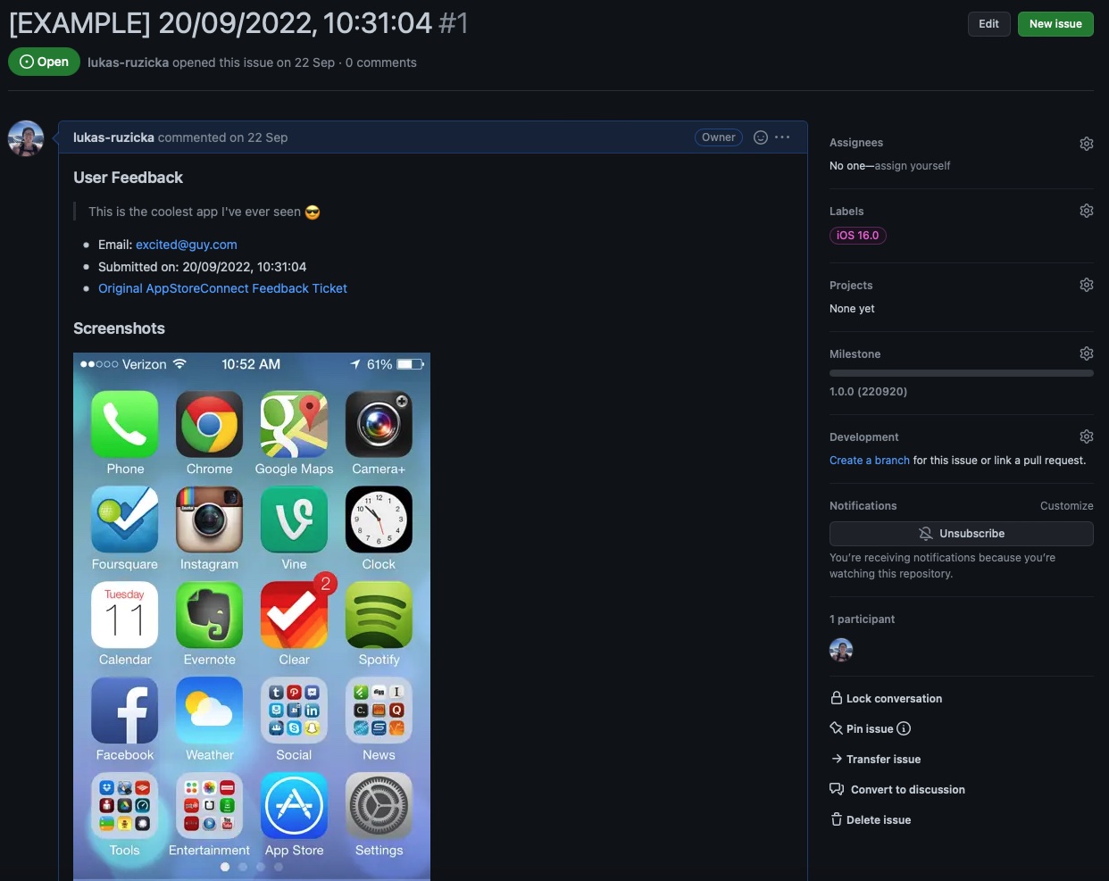Click the Development gear icon
The width and height of the screenshot is (1109, 881).
tap(1087, 436)
